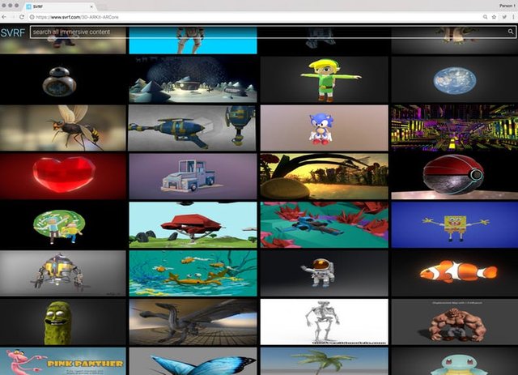Open the Rick and Morty portal thumbnail
This screenshot has height=375, width=518.
pyautogui.click(x=63, y=225)
